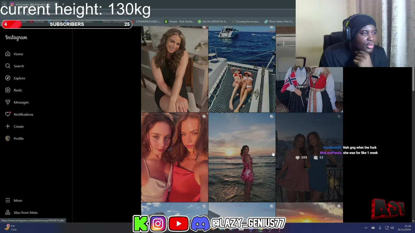The width and height of the screenshot is (415, 233).
Task: Click the microphone tray icon
Action: pos(380,228)
